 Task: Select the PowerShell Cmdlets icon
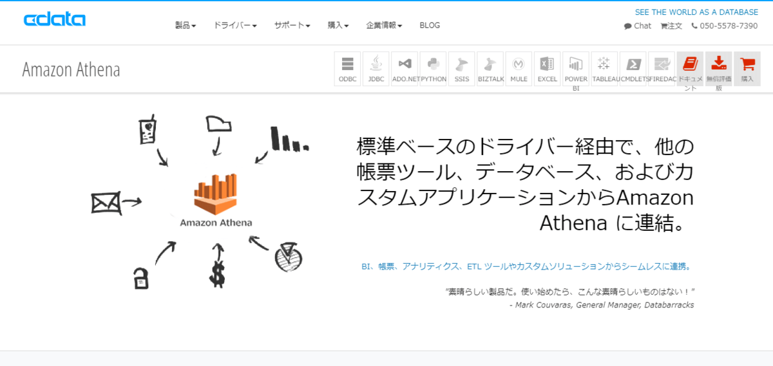pyautogui.click(x=633, y=69)
